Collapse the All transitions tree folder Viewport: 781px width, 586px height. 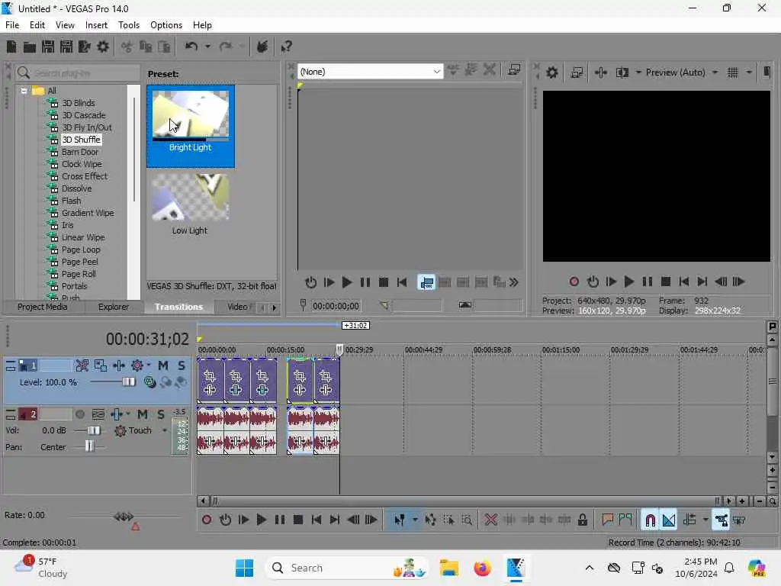coord(24,91)
